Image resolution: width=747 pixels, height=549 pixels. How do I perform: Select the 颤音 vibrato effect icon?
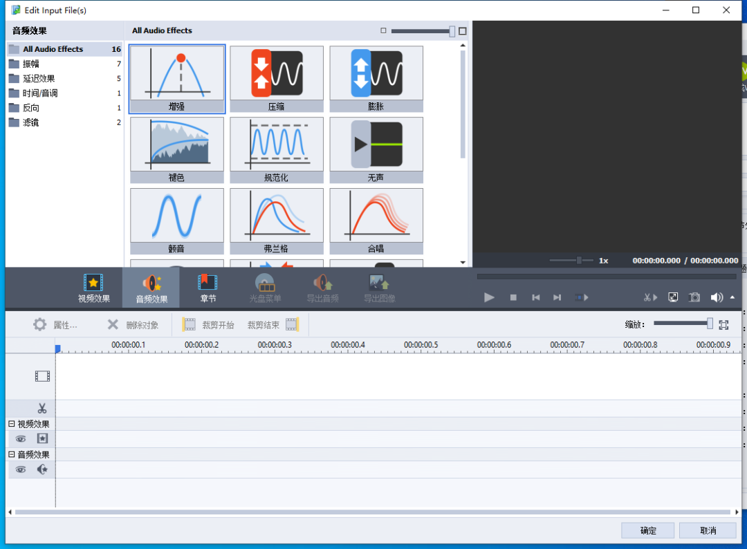[177, 221]
